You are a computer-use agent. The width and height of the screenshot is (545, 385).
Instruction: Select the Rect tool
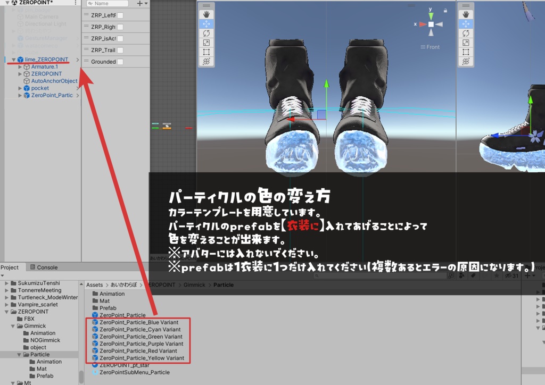pos(207,51)
